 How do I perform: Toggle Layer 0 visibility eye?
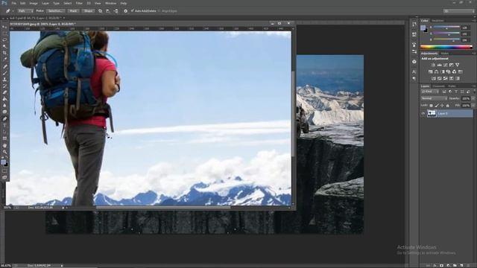[423, 113]
